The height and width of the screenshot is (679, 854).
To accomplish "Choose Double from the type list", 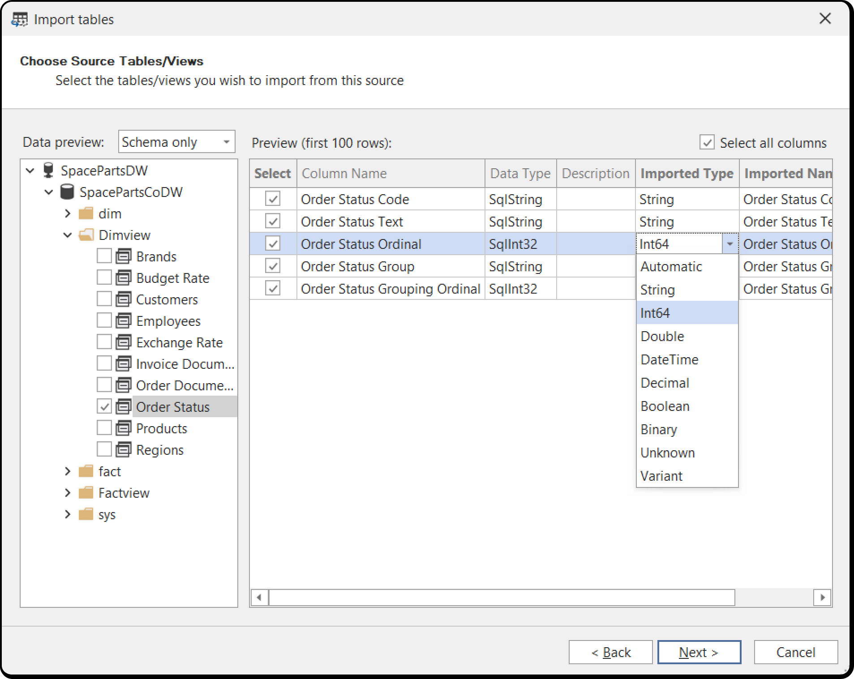I will tap(687, 336).
